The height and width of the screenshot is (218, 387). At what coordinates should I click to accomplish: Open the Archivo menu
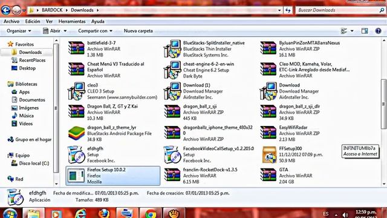(11, 22)
